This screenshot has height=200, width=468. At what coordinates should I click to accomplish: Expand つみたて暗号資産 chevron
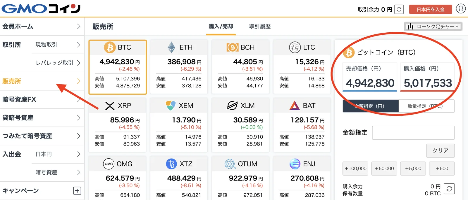click(x=78, y=136)
